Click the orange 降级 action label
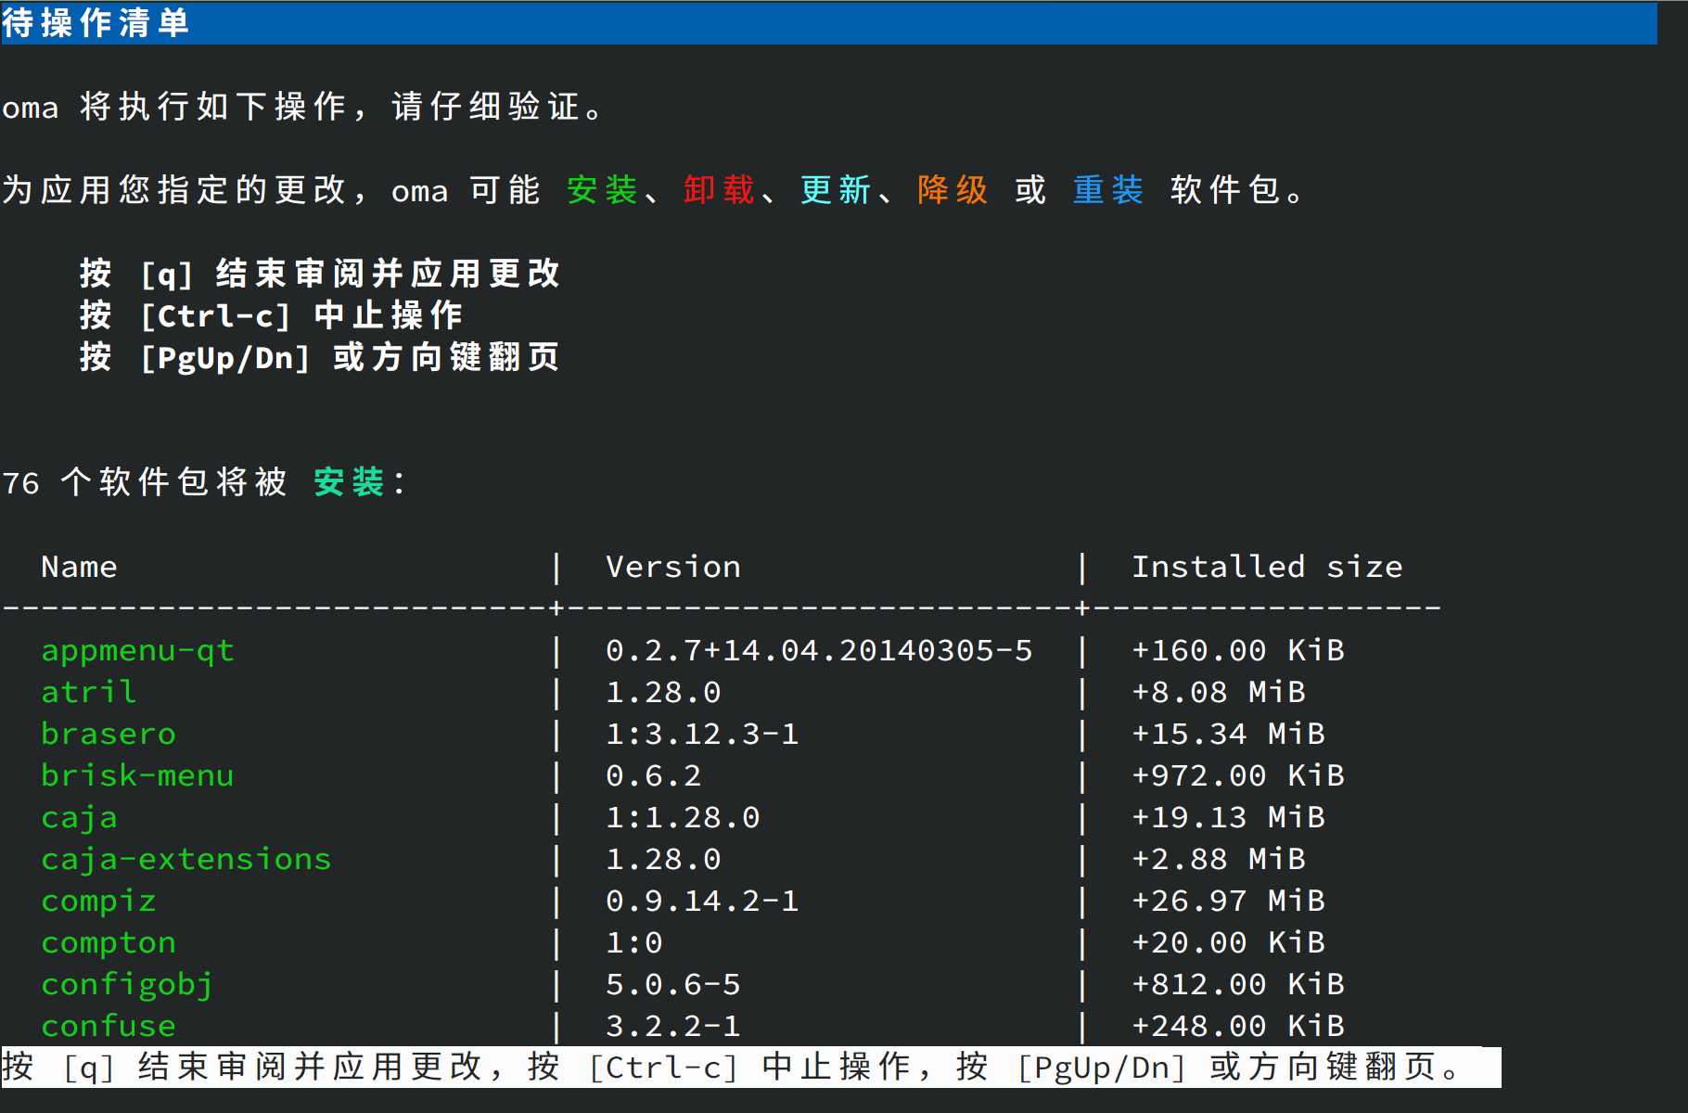The height and width of the screenshot is (1113, 1688). (x=952, y=190)
